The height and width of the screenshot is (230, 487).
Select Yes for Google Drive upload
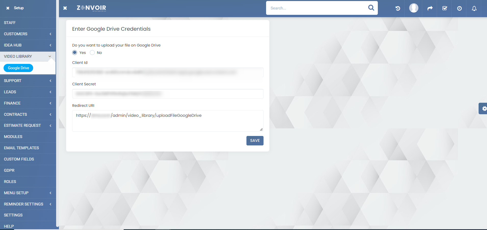74,53
